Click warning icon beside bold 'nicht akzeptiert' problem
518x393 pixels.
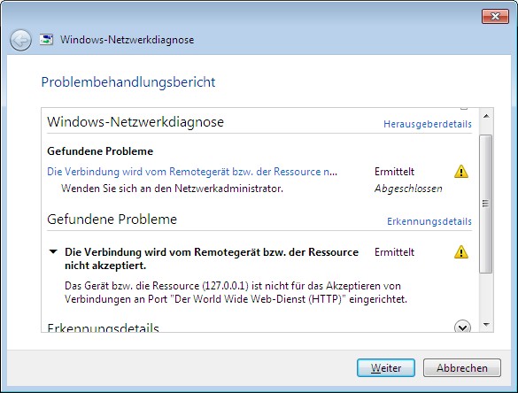click(461, 252)
